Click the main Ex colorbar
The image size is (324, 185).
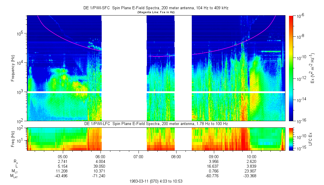point(291,68)
